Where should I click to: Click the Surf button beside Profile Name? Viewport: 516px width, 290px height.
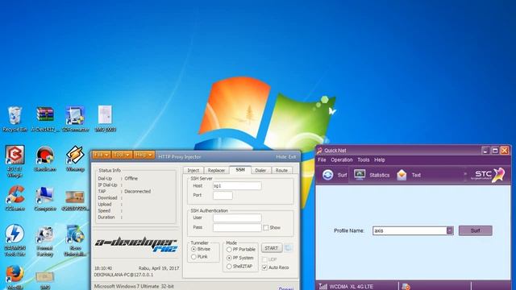click(x=476, y=230)
